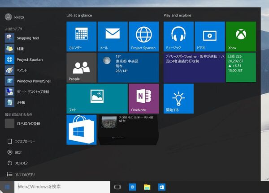This screenshot has height=193, width=269.
Task: Open the カレンダー calendar tile
Action: (82, 37)
